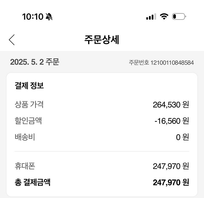Select the order number 12100110848584
Viewport: 204px width, 198px height.
[x=172, y=63]
